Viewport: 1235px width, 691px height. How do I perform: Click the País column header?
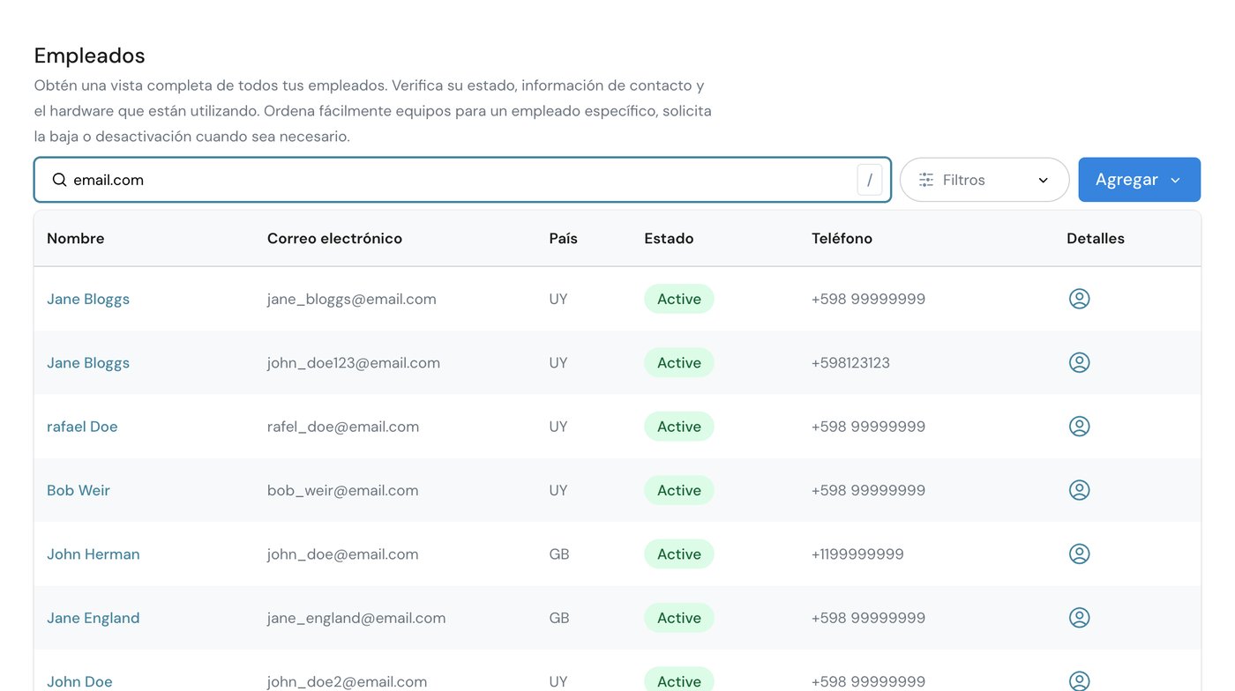click(564, 239)
